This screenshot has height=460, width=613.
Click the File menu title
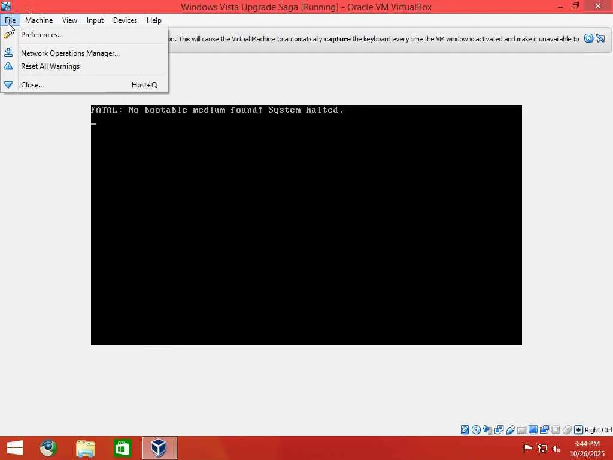[x=10, y=20]
